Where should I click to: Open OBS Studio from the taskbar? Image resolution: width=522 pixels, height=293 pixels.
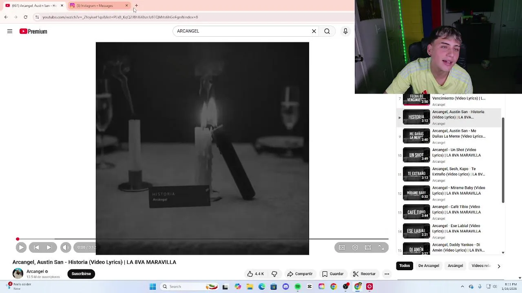pos(345,287)
